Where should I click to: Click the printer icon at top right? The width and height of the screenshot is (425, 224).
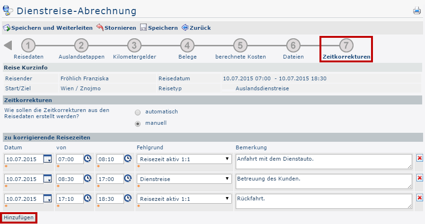tap(416, 10)
